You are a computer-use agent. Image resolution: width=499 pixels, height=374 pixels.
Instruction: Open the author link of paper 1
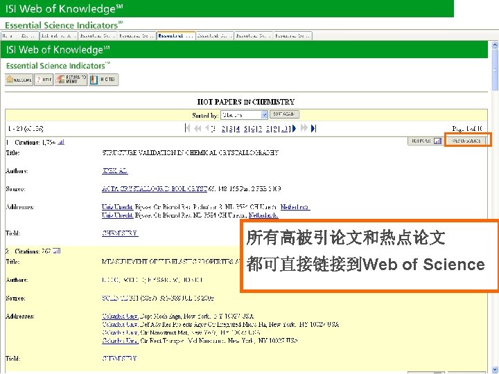[x=115, y=171]
